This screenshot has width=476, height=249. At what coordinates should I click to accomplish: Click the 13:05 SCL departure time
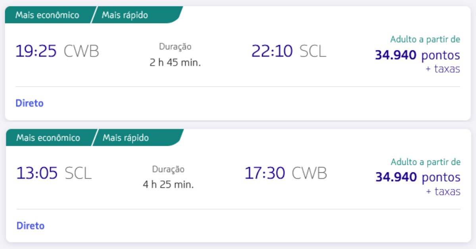click(54, 173)
